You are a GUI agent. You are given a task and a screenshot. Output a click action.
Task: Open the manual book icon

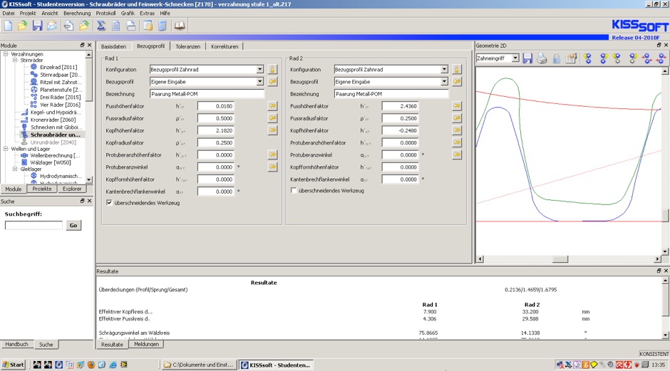[180, 26]
